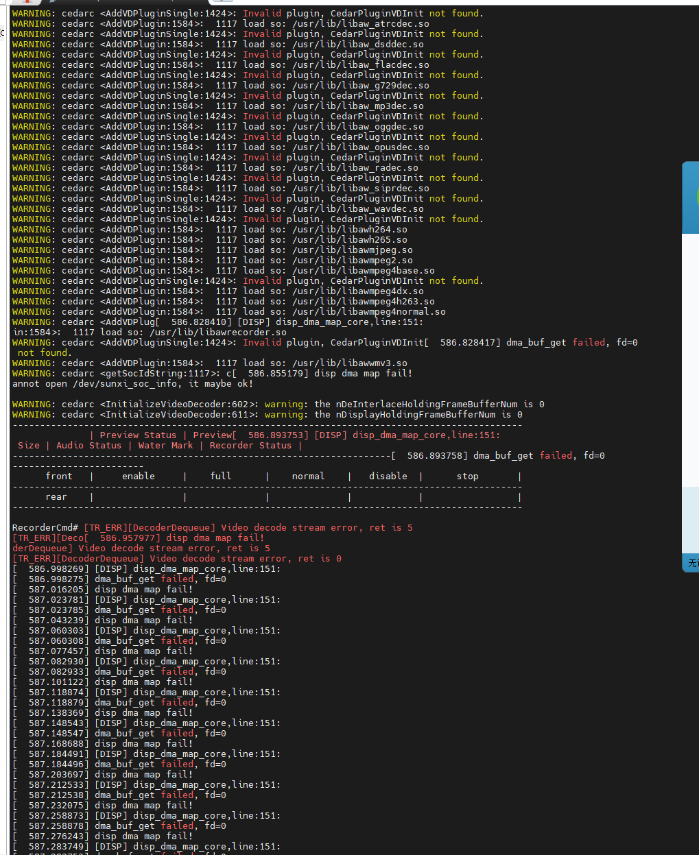Click the /usr/lib/libawh265.so path text
The height and width of the screenshot is (855, 699).
tap(349, 239)
